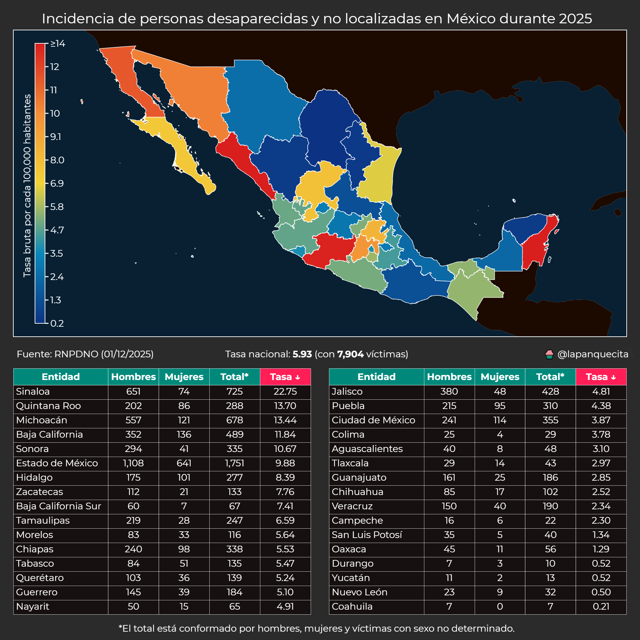Click the ≥14 label on the color scale

[x=58, y=43]
